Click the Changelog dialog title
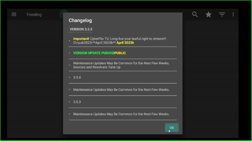Viewport: 252px width, 141px height. [80, 20]
